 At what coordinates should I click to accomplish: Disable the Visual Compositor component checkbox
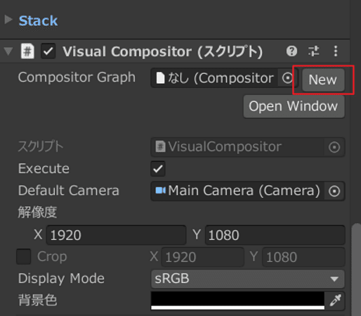pyautogui.click(x=48, y=51)
